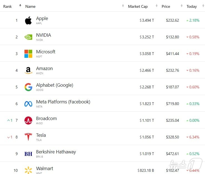Click the Microsoft logo icon
Viewport: 205px width, 174px height.
tap(28, 54)
